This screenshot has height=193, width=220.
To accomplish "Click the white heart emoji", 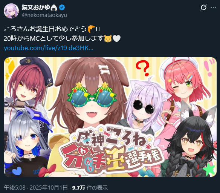I will [x=117, y=38].
